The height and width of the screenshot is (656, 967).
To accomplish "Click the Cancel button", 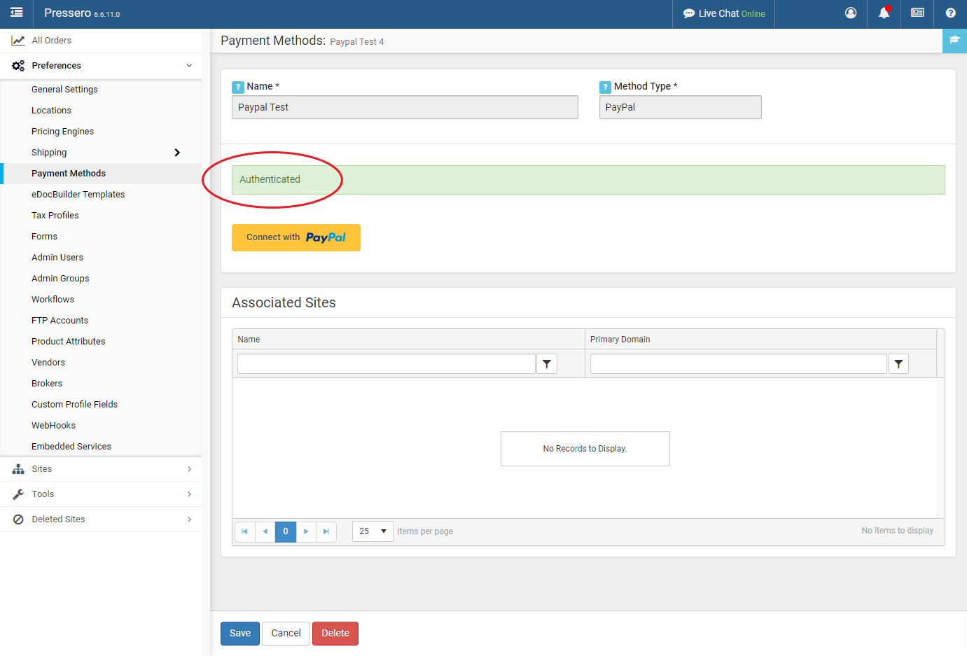I will click(x=286, y=634).
